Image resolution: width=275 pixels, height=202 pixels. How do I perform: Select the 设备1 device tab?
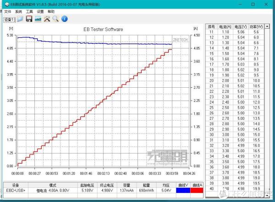(9, 19)
